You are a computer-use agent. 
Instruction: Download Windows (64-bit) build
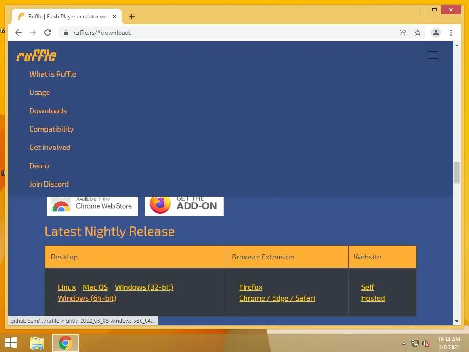click(x=87, y=298)
